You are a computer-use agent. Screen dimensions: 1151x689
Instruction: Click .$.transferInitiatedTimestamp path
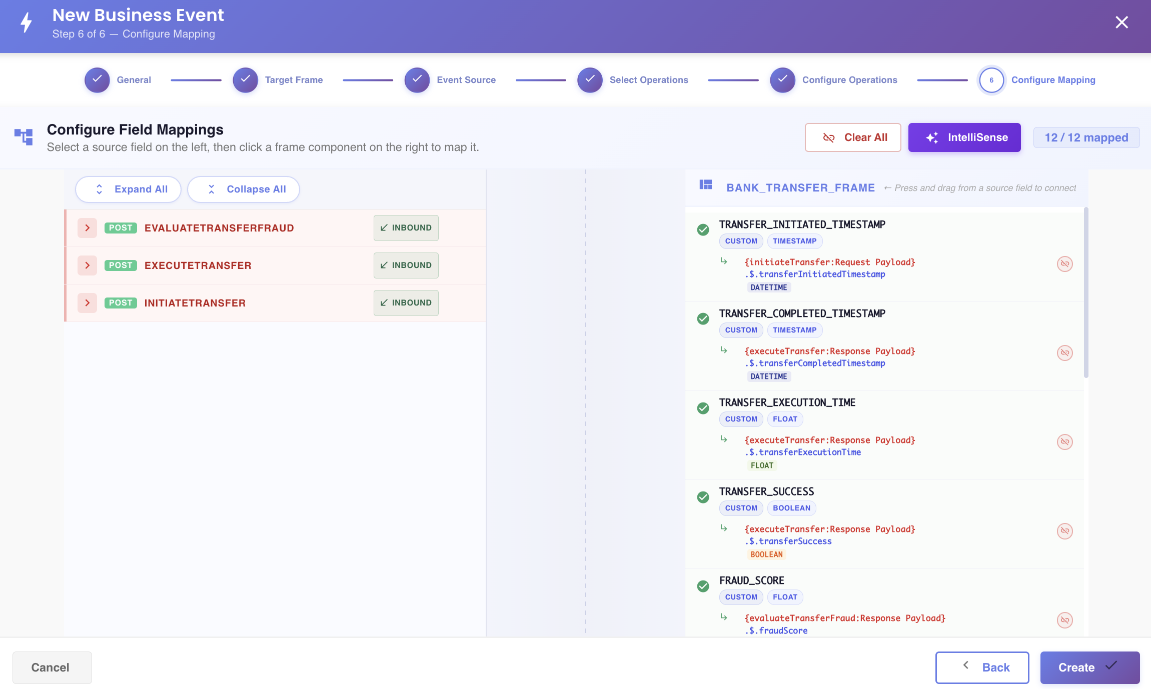[815, 274]
